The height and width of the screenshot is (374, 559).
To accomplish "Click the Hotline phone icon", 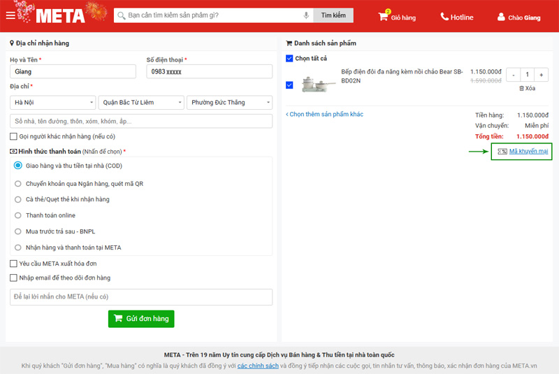I will (445, 17).
